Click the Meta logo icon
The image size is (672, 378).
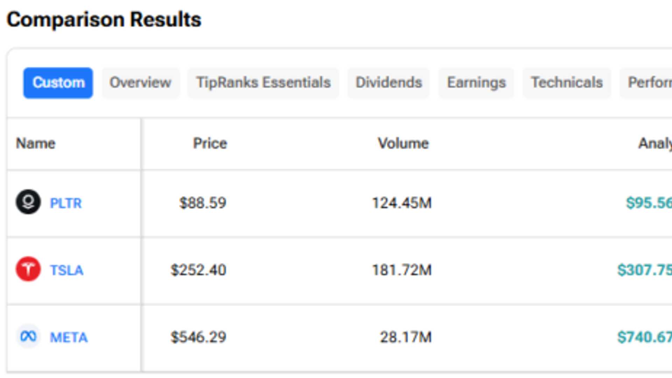[28, 337]
